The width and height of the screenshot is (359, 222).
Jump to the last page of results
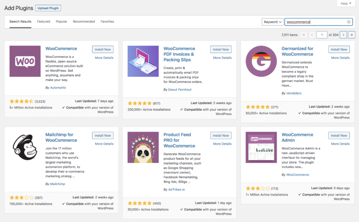351,35
